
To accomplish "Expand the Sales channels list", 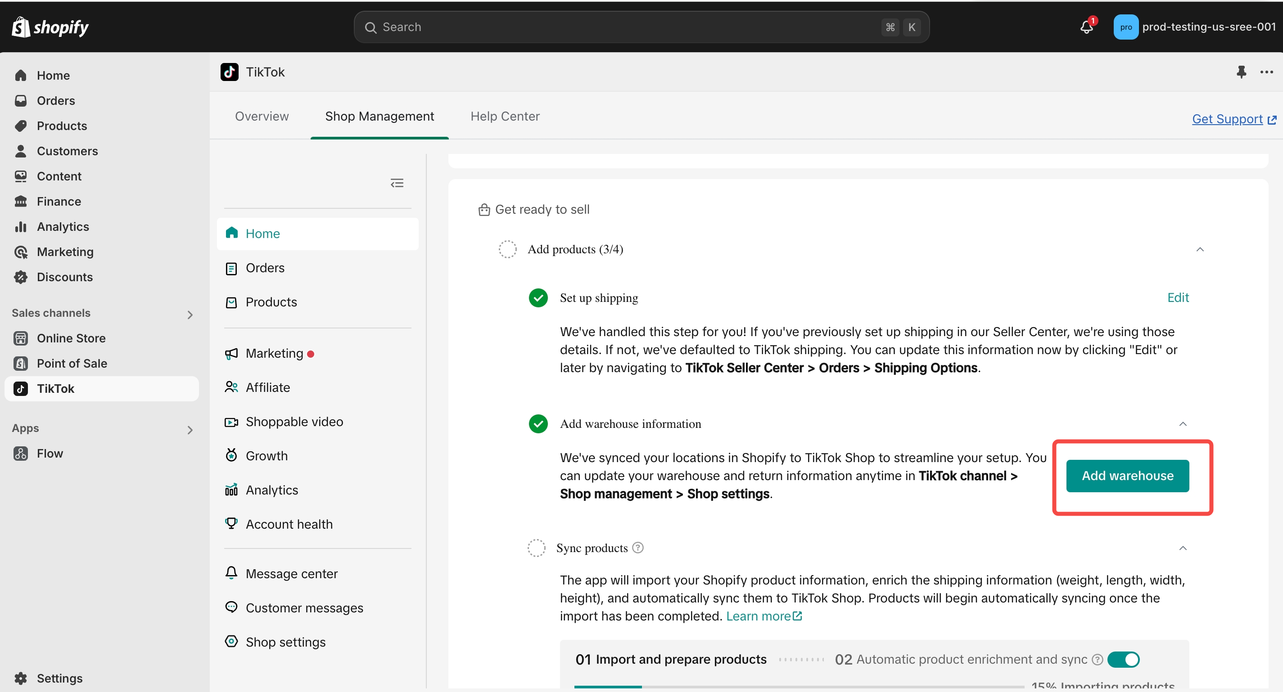I will tap(190, 314).
